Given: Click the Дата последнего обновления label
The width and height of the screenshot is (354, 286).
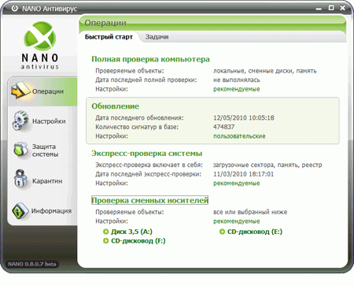Looking at the screenshot, I should pyautogui.click(x=139, y=117).
